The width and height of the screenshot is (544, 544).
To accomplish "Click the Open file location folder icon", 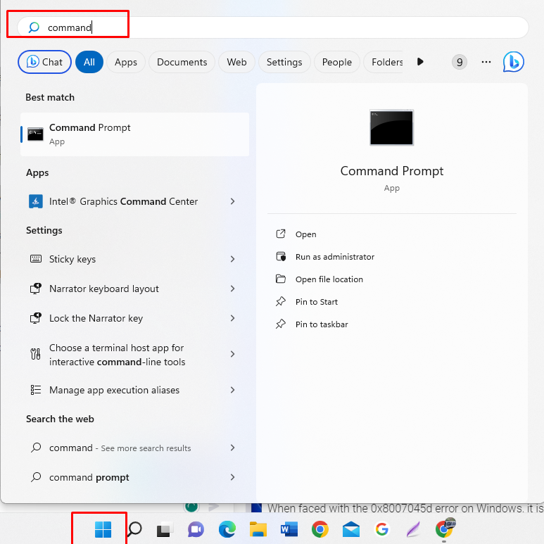I will [x=281, y=279].
